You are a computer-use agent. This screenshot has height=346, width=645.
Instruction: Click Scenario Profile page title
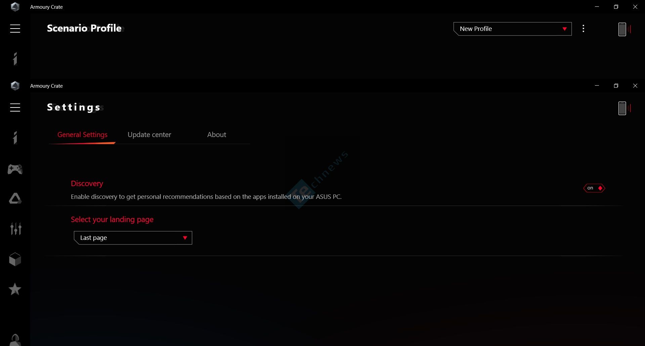[x=84, y=28]
